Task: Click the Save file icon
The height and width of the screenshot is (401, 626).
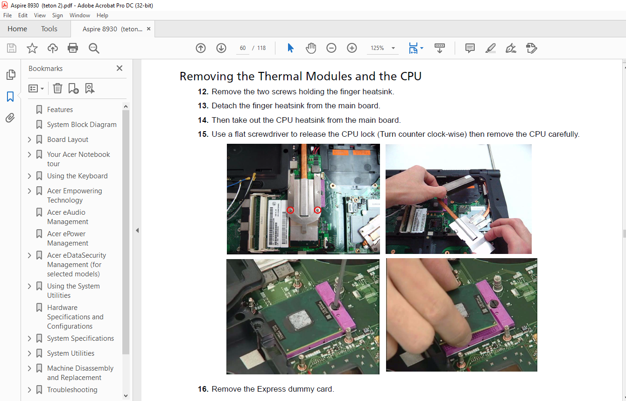Action: (12, 48)
